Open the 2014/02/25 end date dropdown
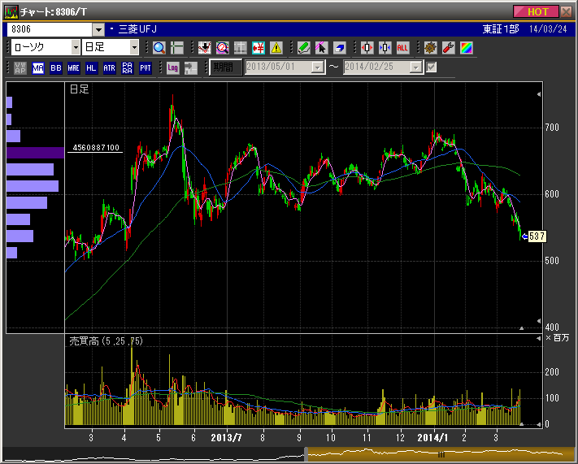Viewport: 578px width, 464px height. (x=415, y=67)
